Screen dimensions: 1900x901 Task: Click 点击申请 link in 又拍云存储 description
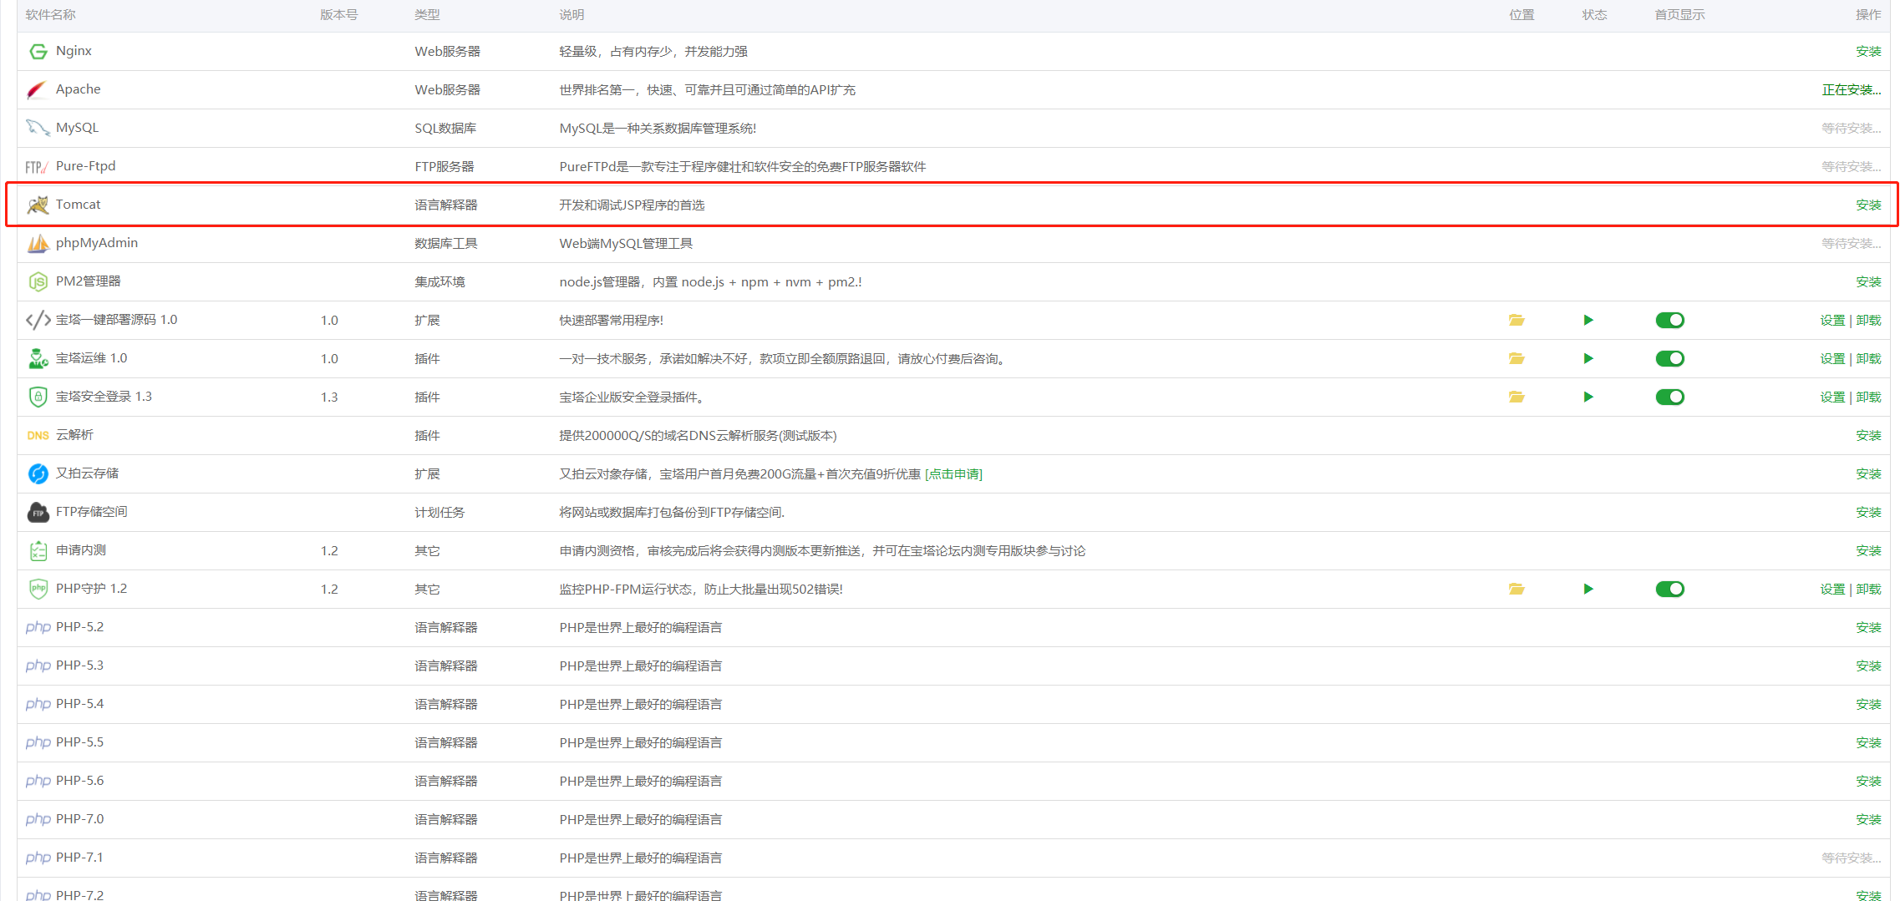click(953, 474)
